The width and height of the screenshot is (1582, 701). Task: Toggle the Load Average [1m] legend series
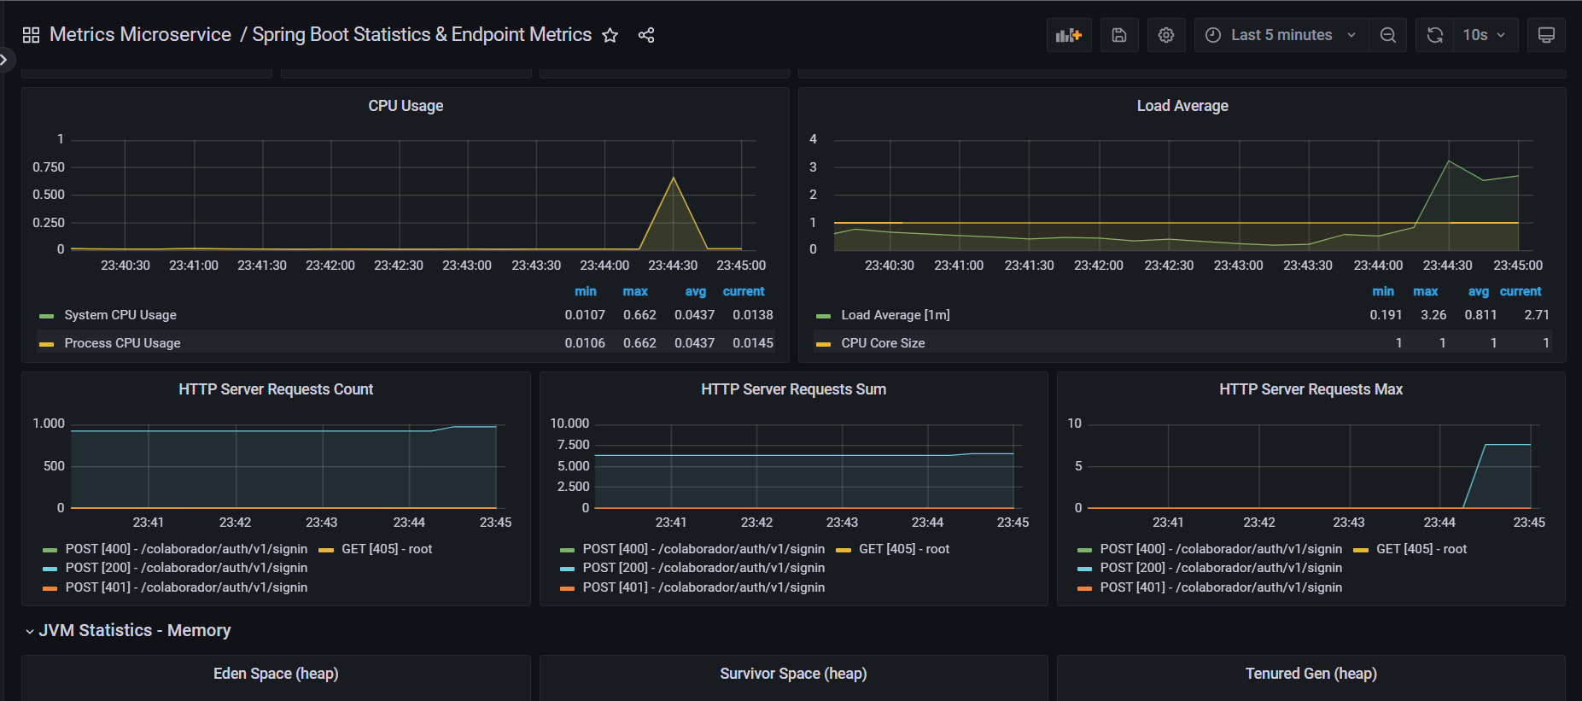point(895,315)
